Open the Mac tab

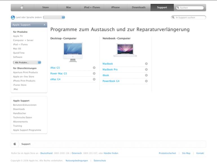click(69, 7)
